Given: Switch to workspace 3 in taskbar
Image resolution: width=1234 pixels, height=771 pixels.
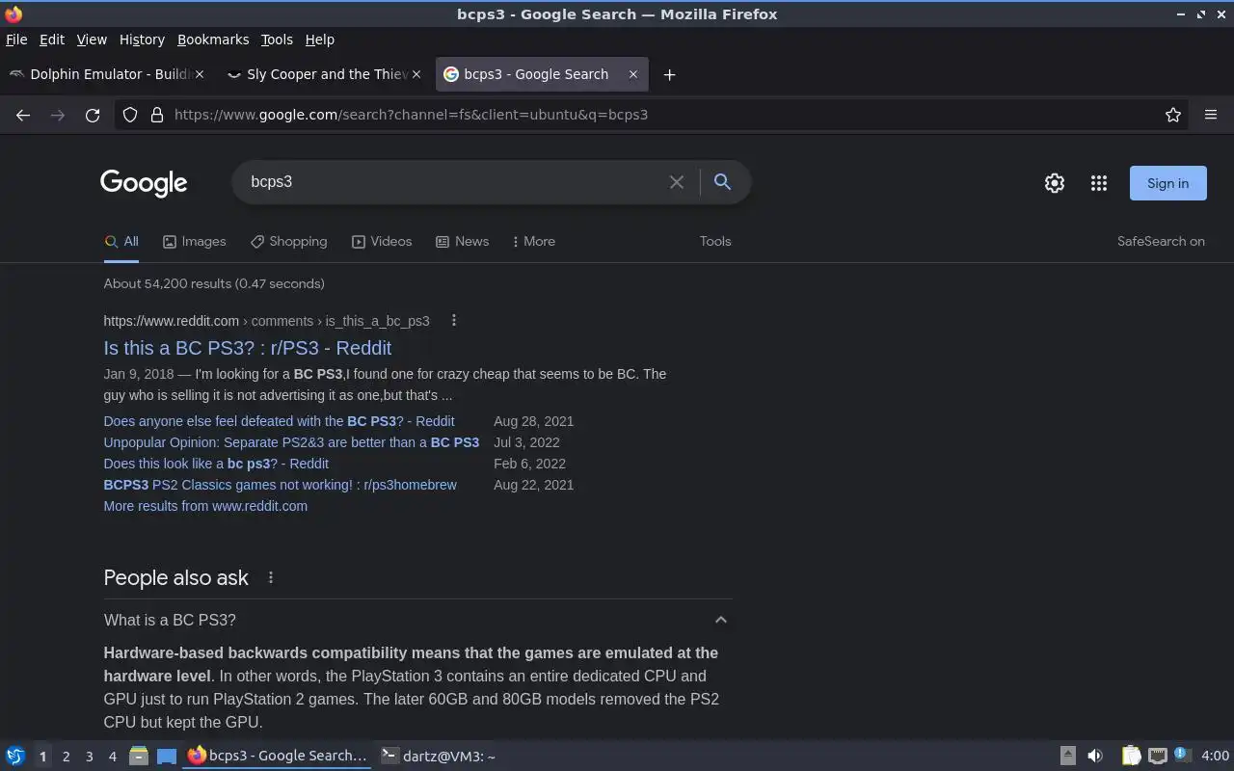Looking at the screenshot, I should [90, 757].
